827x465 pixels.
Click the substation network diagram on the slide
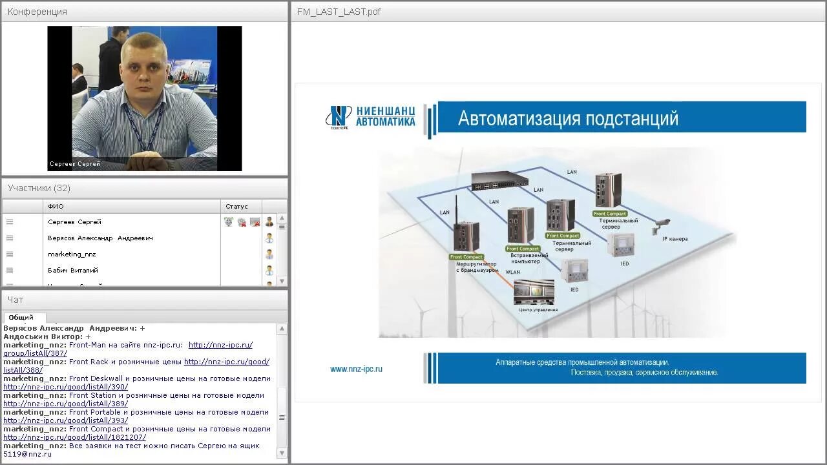click(x=557, y=242)
